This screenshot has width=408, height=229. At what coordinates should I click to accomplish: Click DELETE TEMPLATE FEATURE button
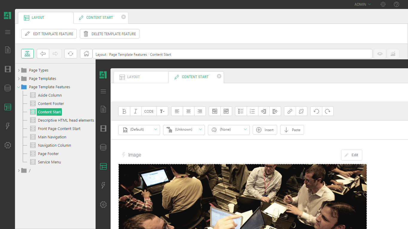(x=110, y=34)
